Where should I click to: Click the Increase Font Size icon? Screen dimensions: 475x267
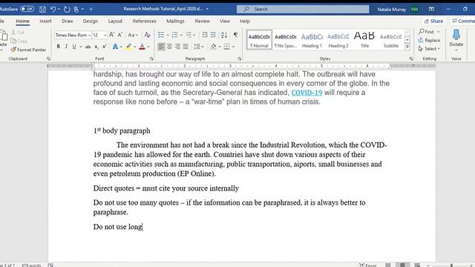pos(111,35)
